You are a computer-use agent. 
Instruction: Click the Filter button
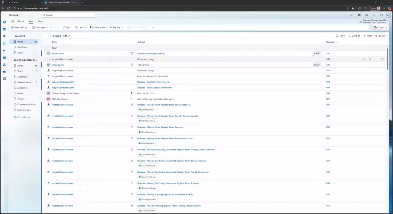tap(367, 36)
